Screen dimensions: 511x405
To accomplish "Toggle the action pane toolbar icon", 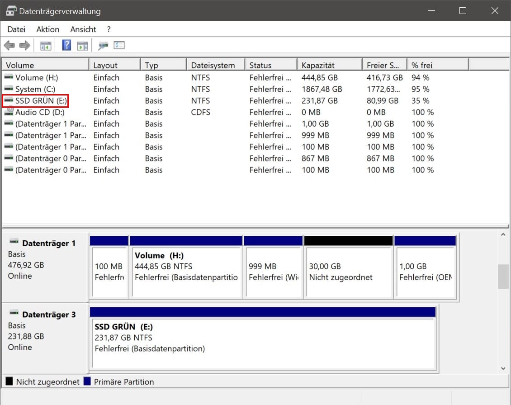I will click(x=82, y=46).
